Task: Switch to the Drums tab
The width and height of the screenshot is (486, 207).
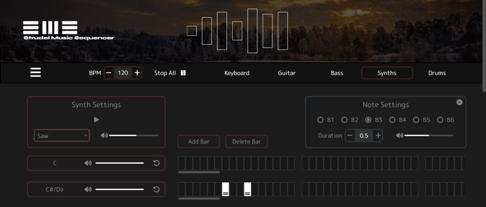Action: pyautogui.click(x=437, y=73)
